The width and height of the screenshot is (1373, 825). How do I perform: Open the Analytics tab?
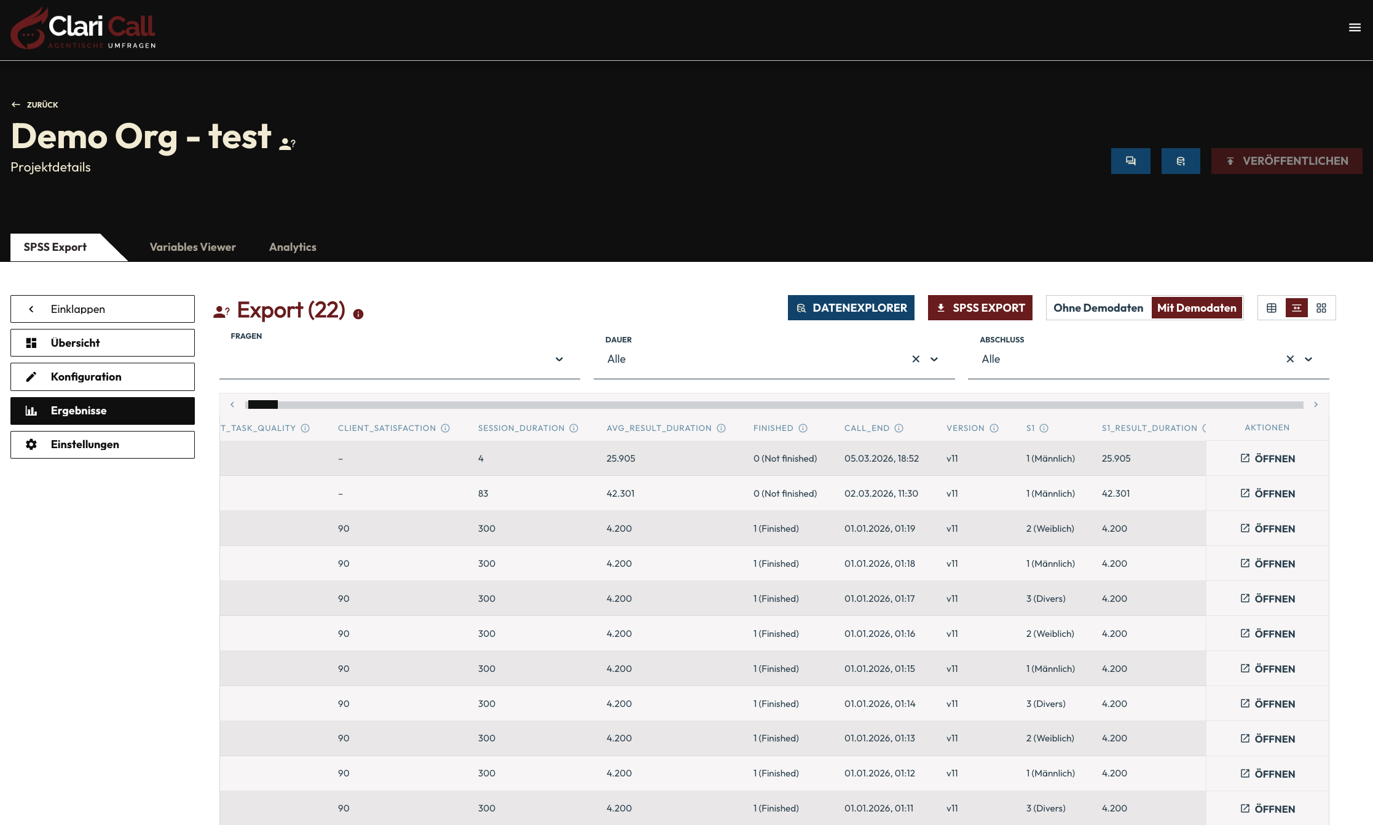point(293,247)
